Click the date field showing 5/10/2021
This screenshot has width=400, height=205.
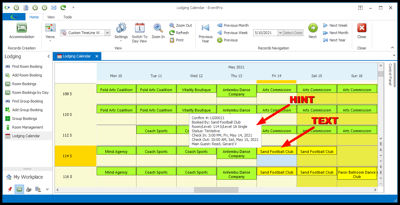pyautogui.click(x=265, y=33)
